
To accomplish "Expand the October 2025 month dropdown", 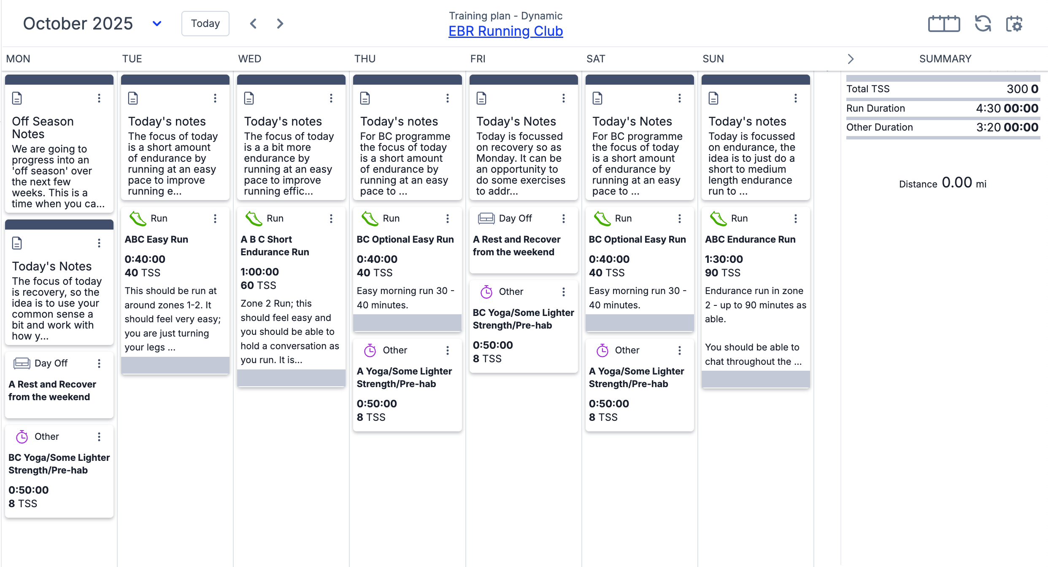I will tap(157, 24).
